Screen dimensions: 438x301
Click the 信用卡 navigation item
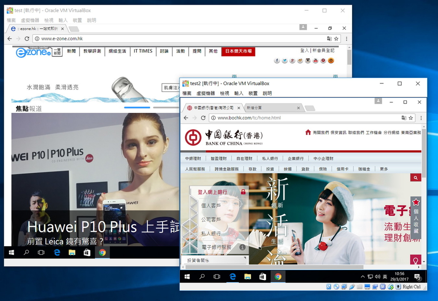tap(343, 169)
